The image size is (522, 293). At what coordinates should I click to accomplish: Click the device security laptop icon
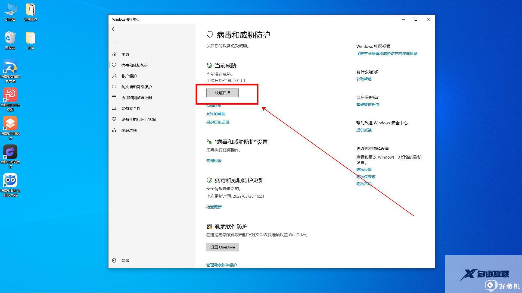[x=114, y=109]
